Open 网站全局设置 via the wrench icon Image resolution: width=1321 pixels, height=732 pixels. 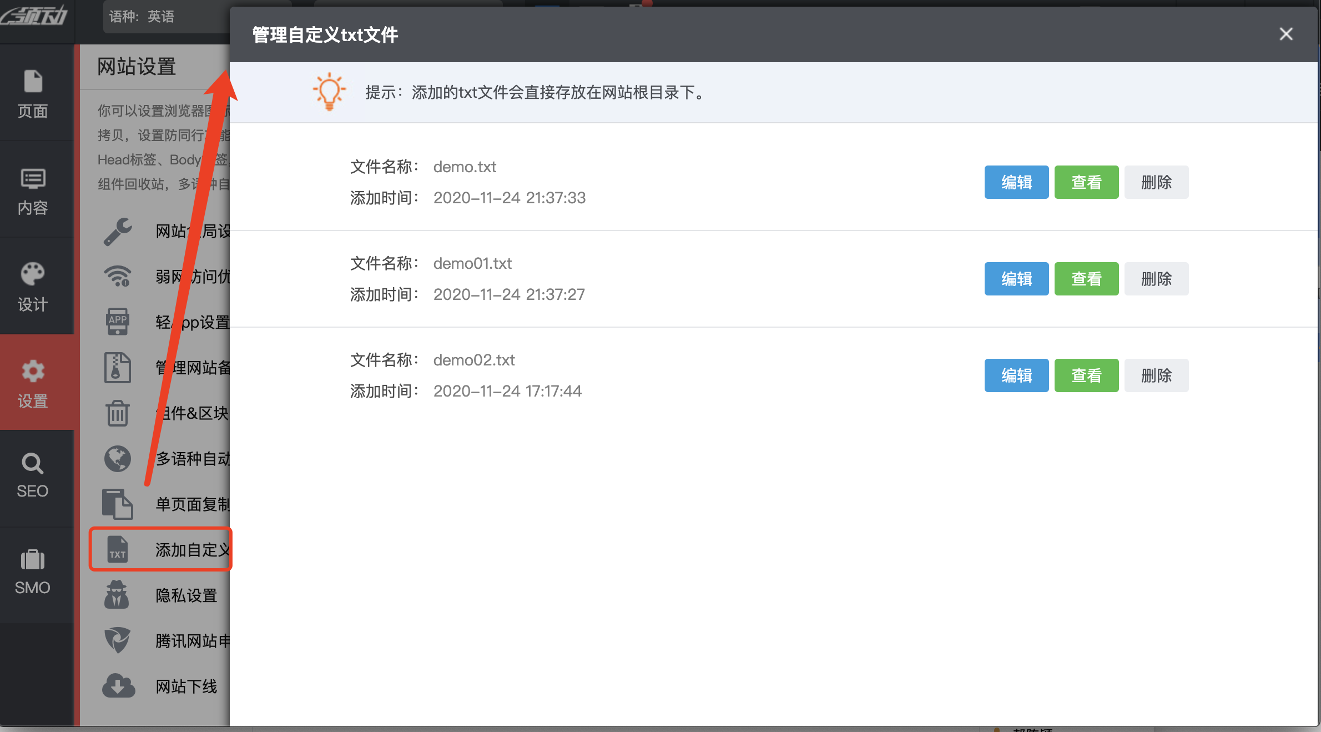(x=117, y=231)
